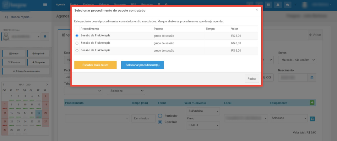
Task: Click the Bloqueio lock button
Action: pyautogui.click(x=38, y=62)
